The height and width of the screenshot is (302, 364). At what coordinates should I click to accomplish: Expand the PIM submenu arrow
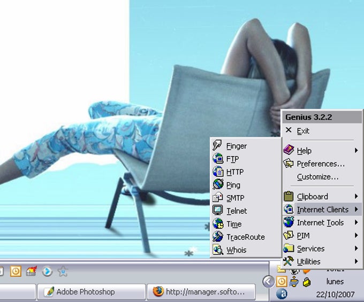pos(357,235)
